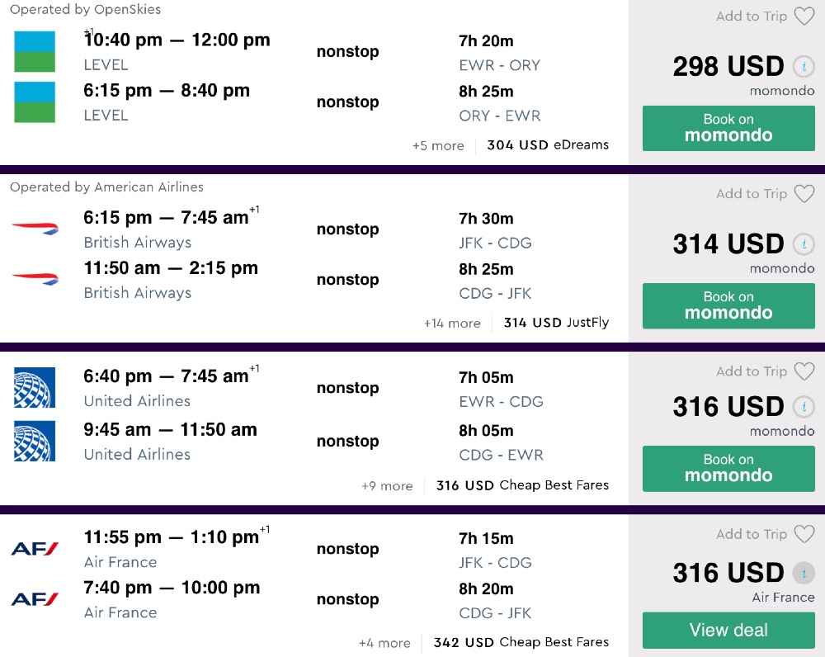This screenshot has height=657, width=825.
Task: Click the LEVEL airline logo for the 10:40 pm flight
Action: (35, 51)
